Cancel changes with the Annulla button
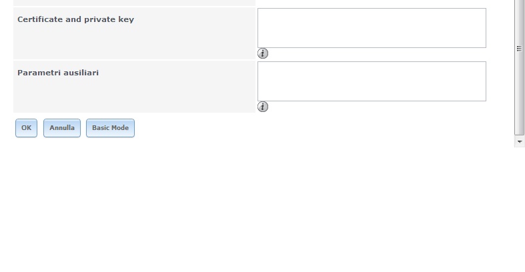The height and width of the screenshot is (272, 525). pos(62,128)
